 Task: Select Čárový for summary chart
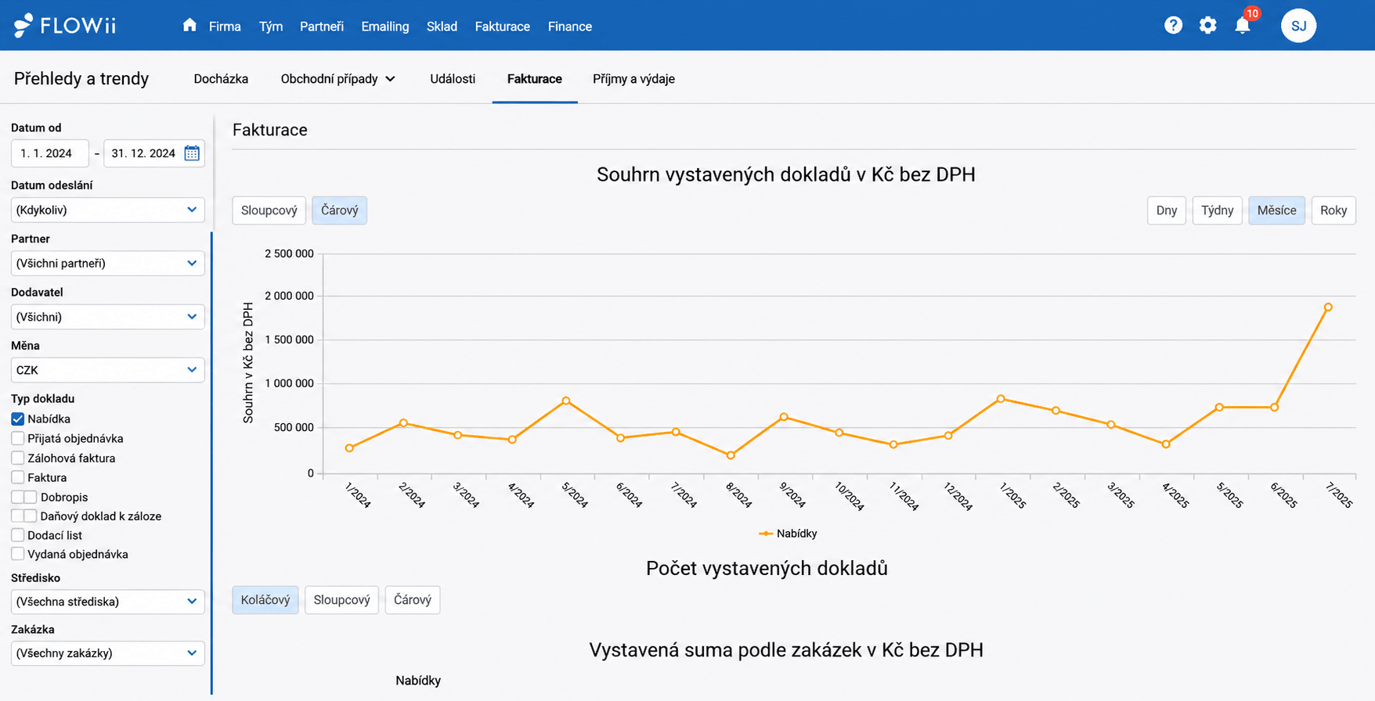(x=340, y=210)
